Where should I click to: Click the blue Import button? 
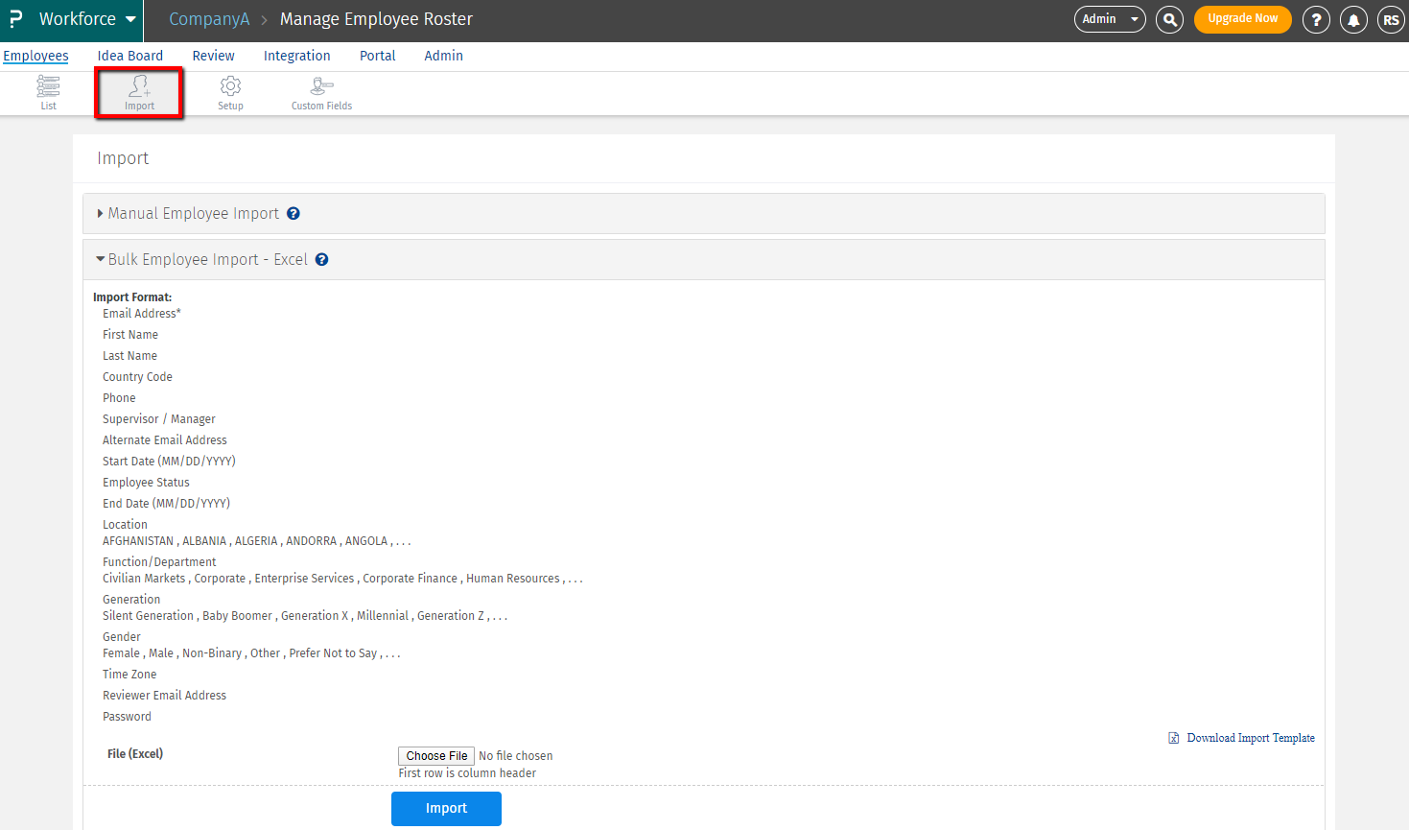(446, 809)
